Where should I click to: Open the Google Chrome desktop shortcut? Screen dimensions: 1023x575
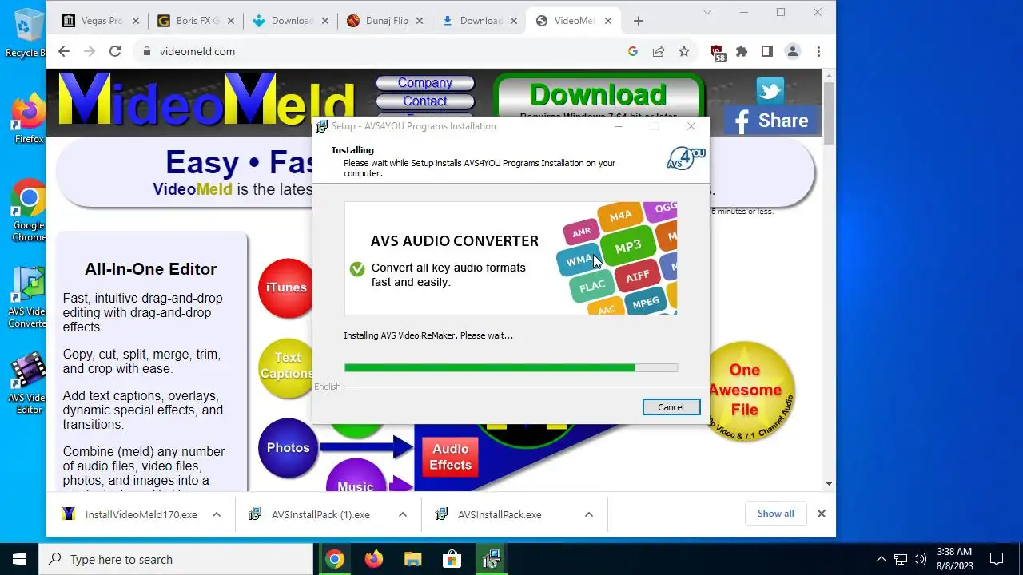click(29, 210)
